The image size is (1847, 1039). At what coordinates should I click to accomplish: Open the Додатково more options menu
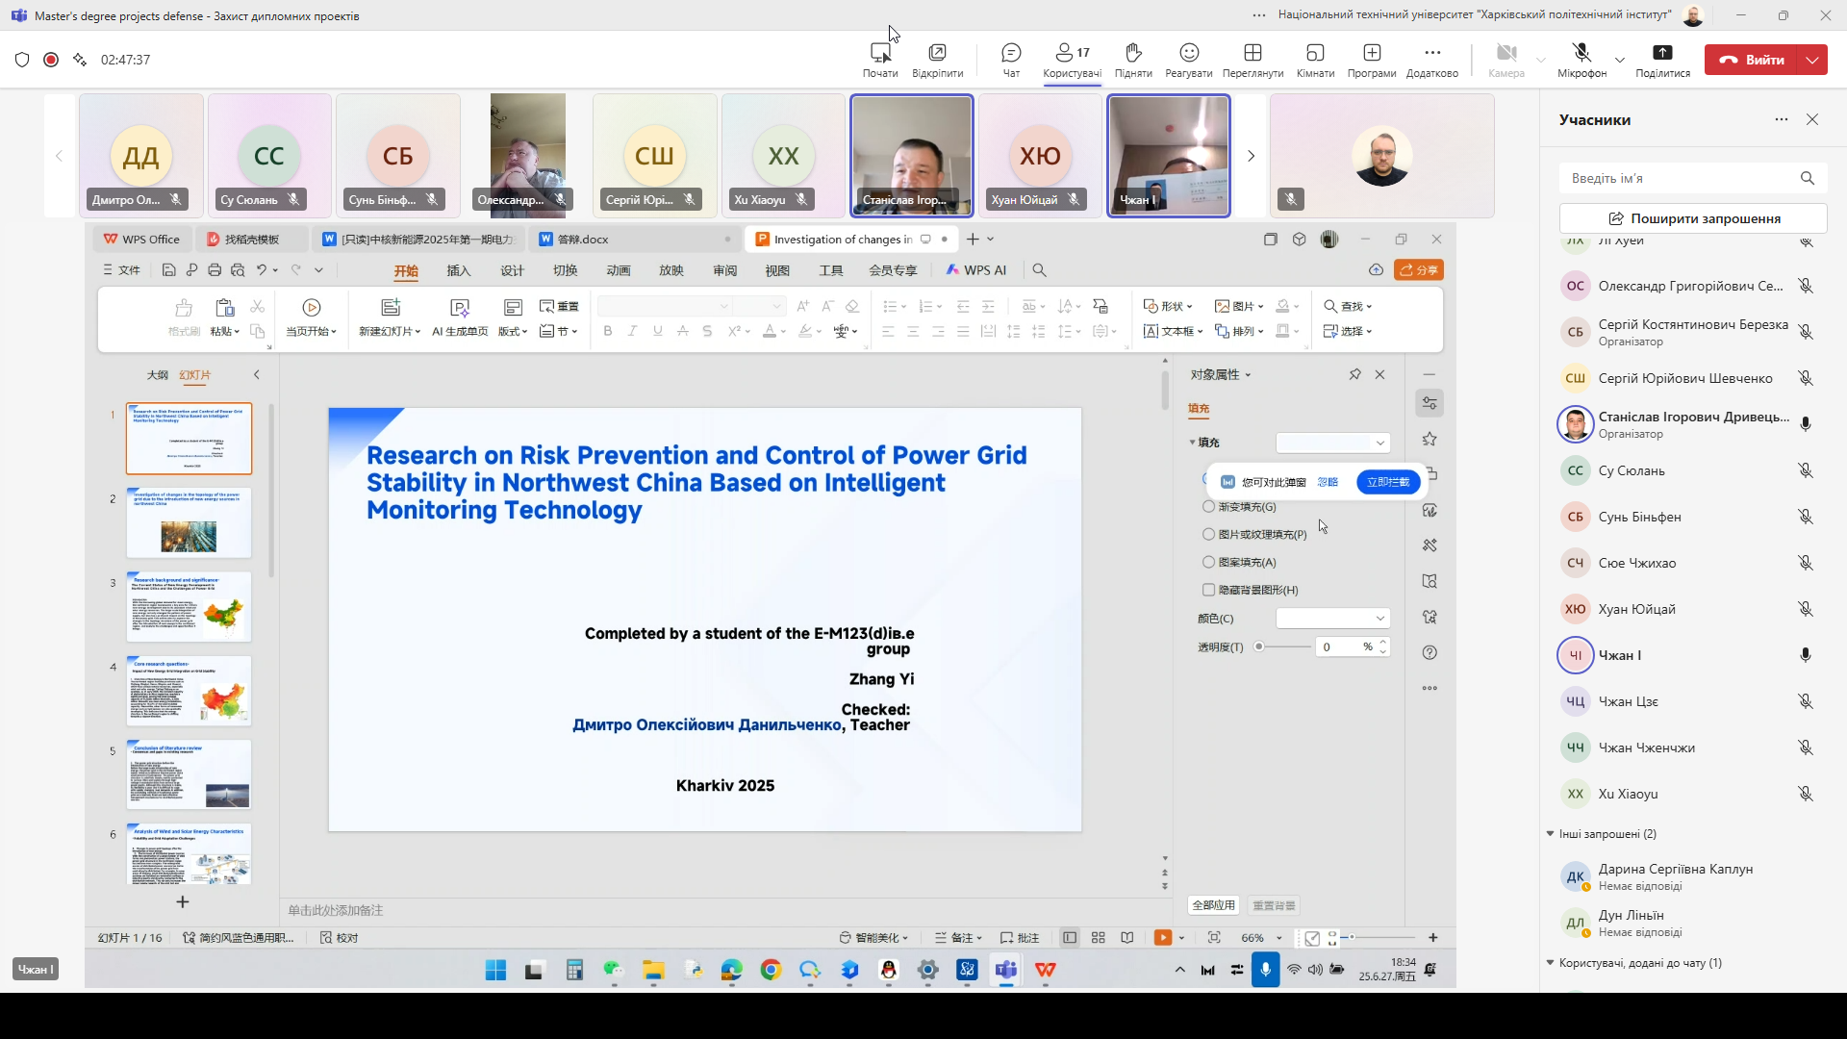(x=1431, y=53)
